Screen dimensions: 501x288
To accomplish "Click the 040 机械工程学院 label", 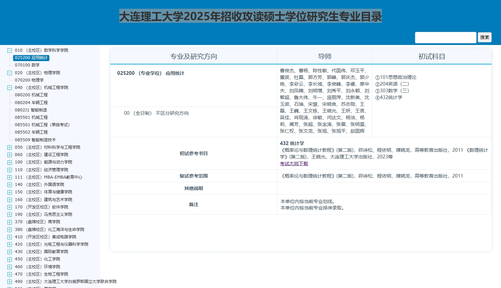I will 41,88.
